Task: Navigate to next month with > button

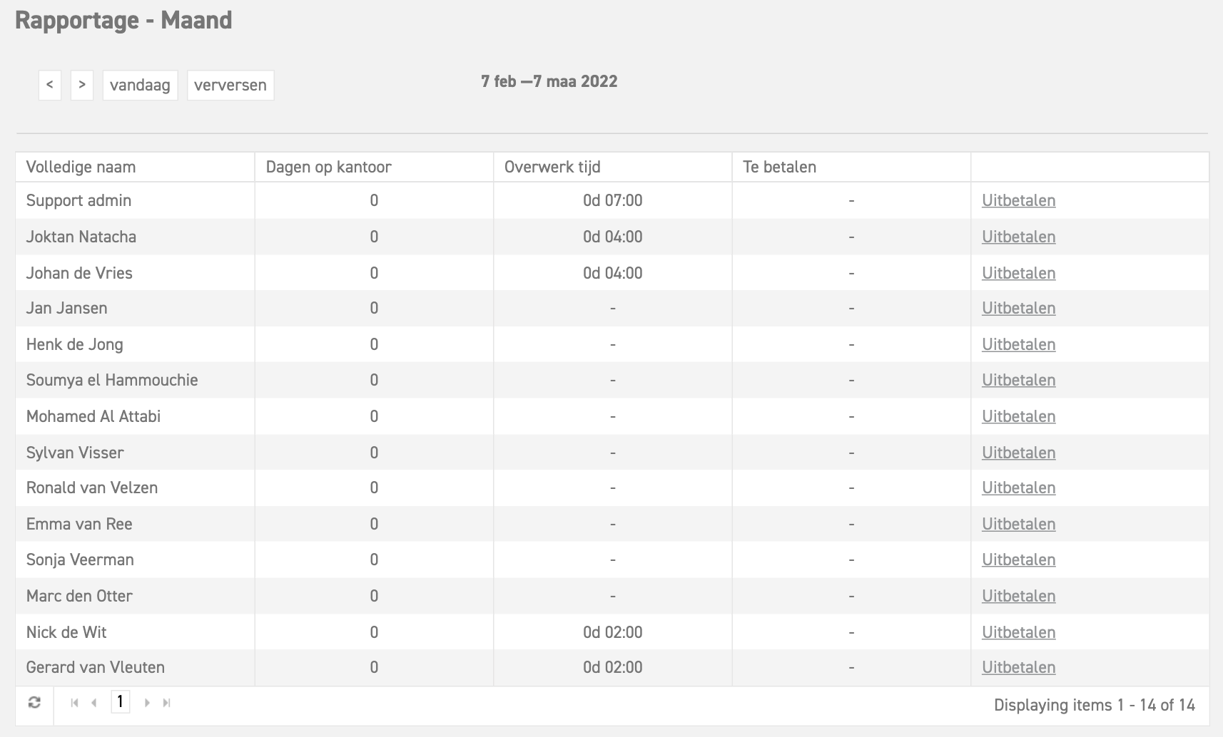Action: 82,85
